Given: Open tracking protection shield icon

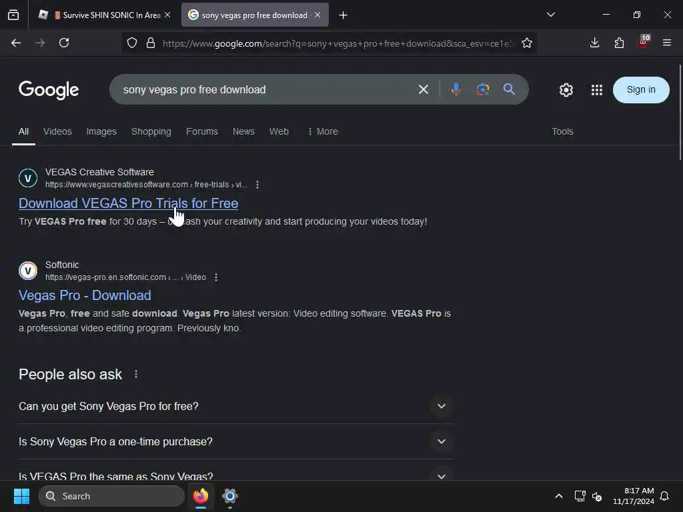Looking at the screenshot, I should 132,43.
